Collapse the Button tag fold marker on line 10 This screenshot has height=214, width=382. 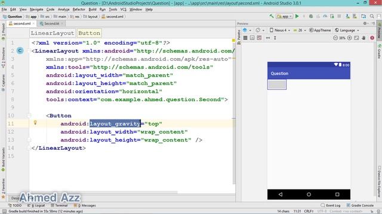29,115
